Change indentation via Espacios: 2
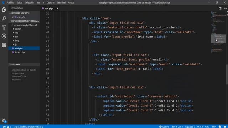This screenshot has width=228, height=128. tap(190, 127)
